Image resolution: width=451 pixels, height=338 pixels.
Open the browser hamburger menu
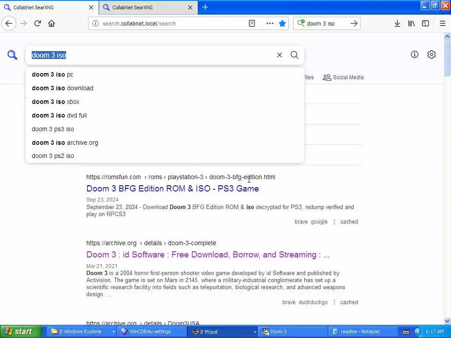click(442, 24)
